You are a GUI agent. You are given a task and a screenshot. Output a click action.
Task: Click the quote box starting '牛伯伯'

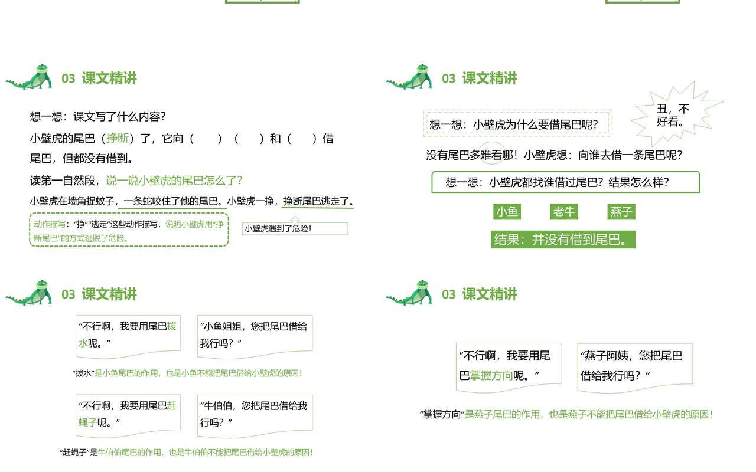click(255, 417)
